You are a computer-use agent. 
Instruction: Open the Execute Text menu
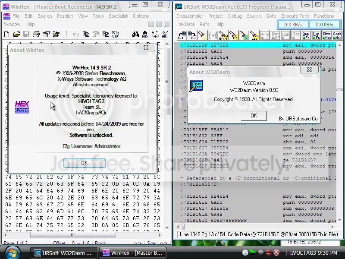click(295, 16)
